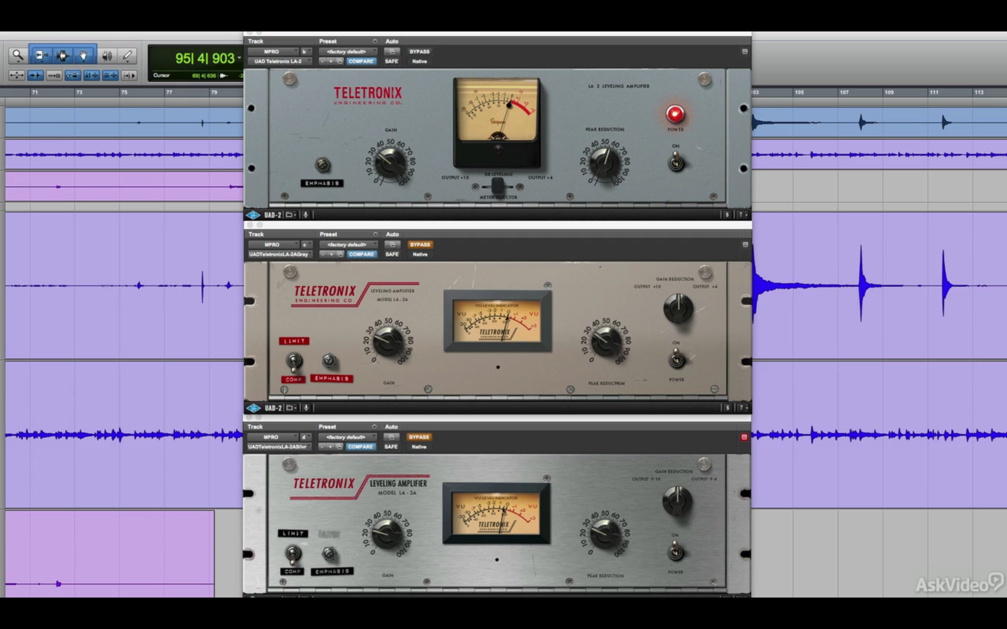This screenshot has width=1007, height=629.
Task: Select the Scrubber speaker tool
Action: pyautogui.click(x=107, y=55)
